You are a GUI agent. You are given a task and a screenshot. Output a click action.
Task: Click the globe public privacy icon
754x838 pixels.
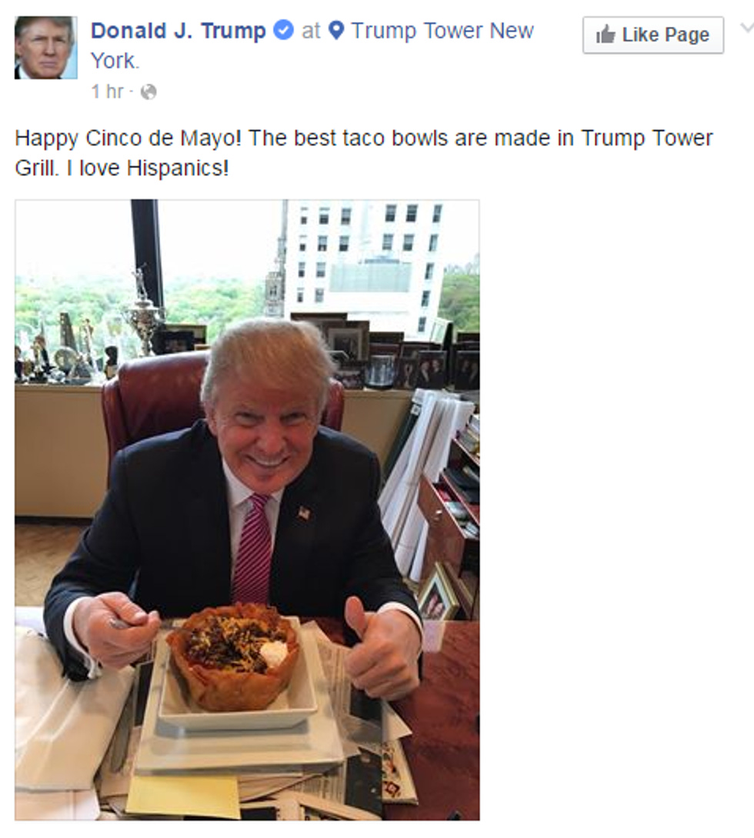tap(148, 92)
